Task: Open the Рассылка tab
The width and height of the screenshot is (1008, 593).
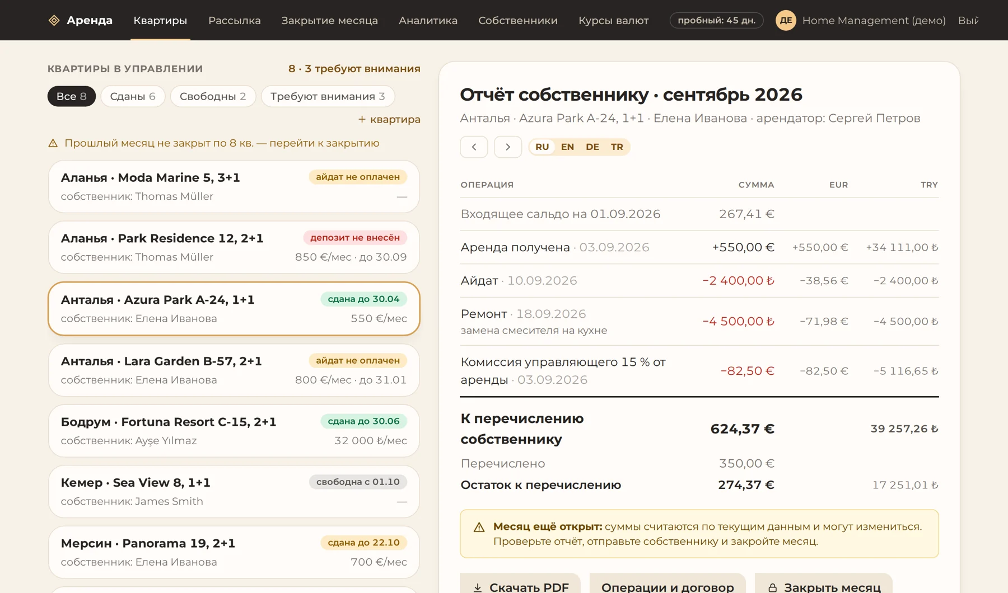Action: coord(235,21)
